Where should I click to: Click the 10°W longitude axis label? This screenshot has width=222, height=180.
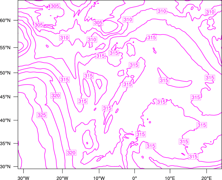click(x=99, y=178)
